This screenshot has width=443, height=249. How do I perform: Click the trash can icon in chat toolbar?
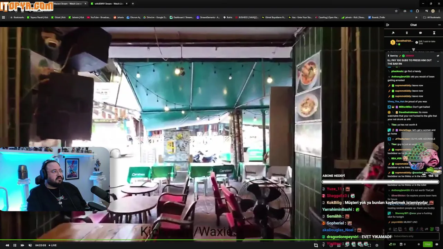[407, 33]
